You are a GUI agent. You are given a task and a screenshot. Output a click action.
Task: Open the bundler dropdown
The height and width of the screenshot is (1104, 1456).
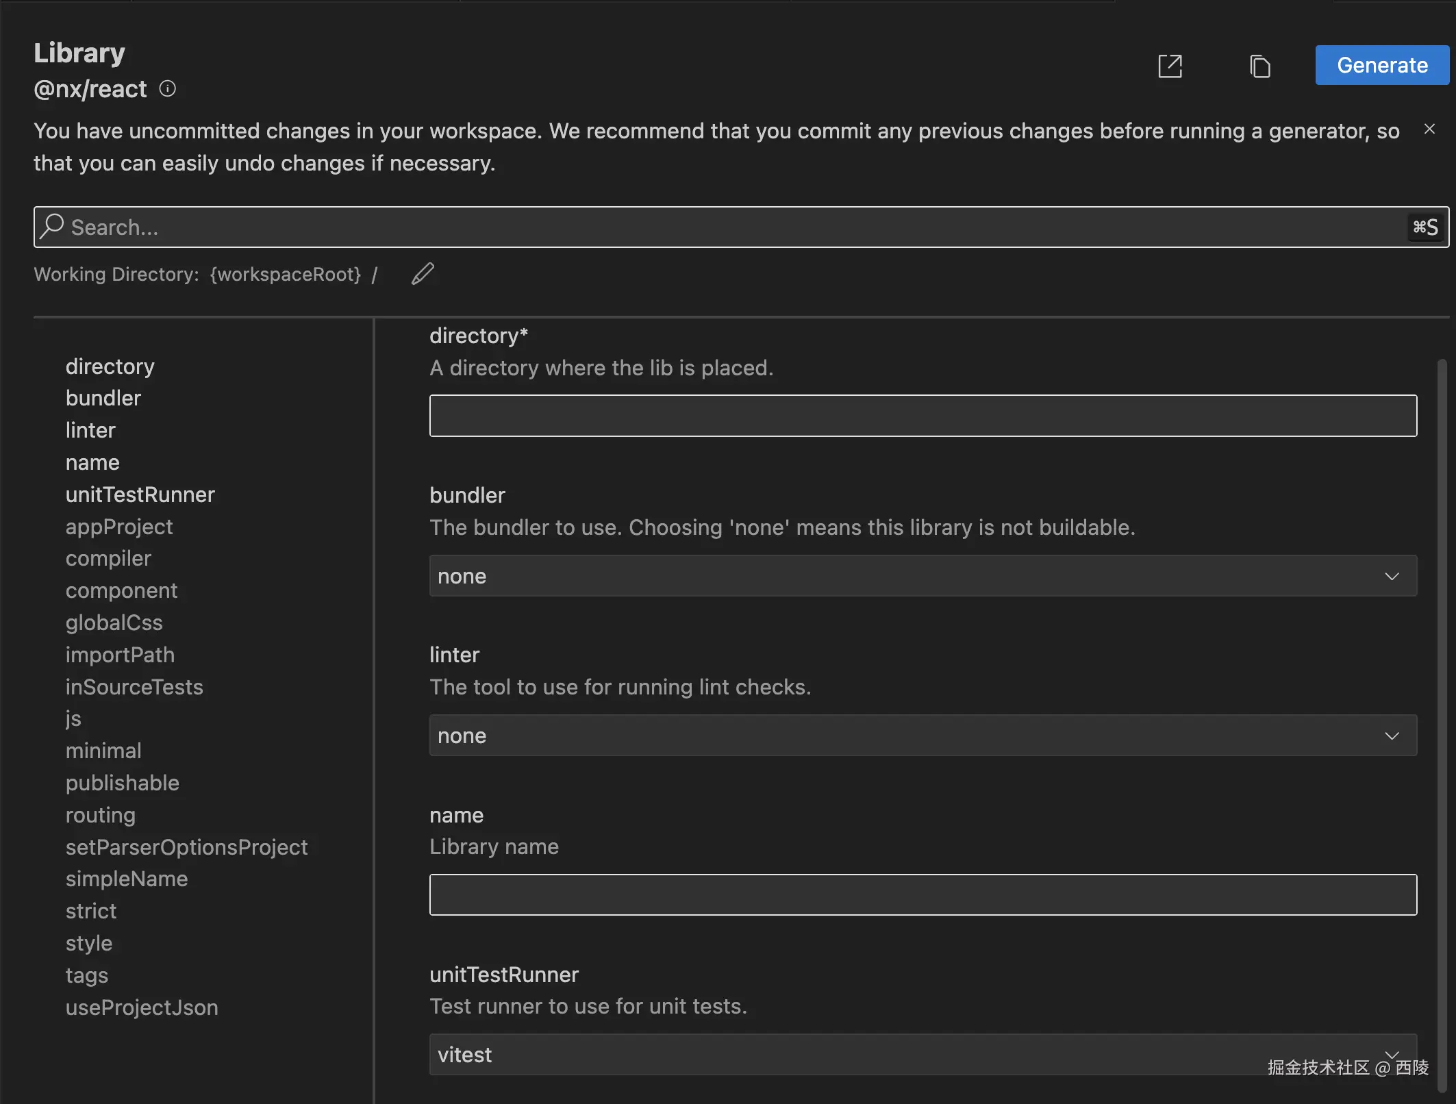point(922,576)
